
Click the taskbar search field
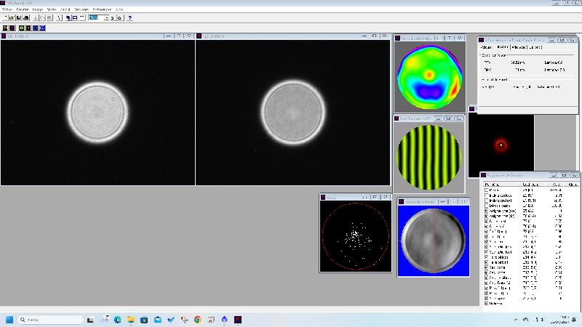(51, 320)
